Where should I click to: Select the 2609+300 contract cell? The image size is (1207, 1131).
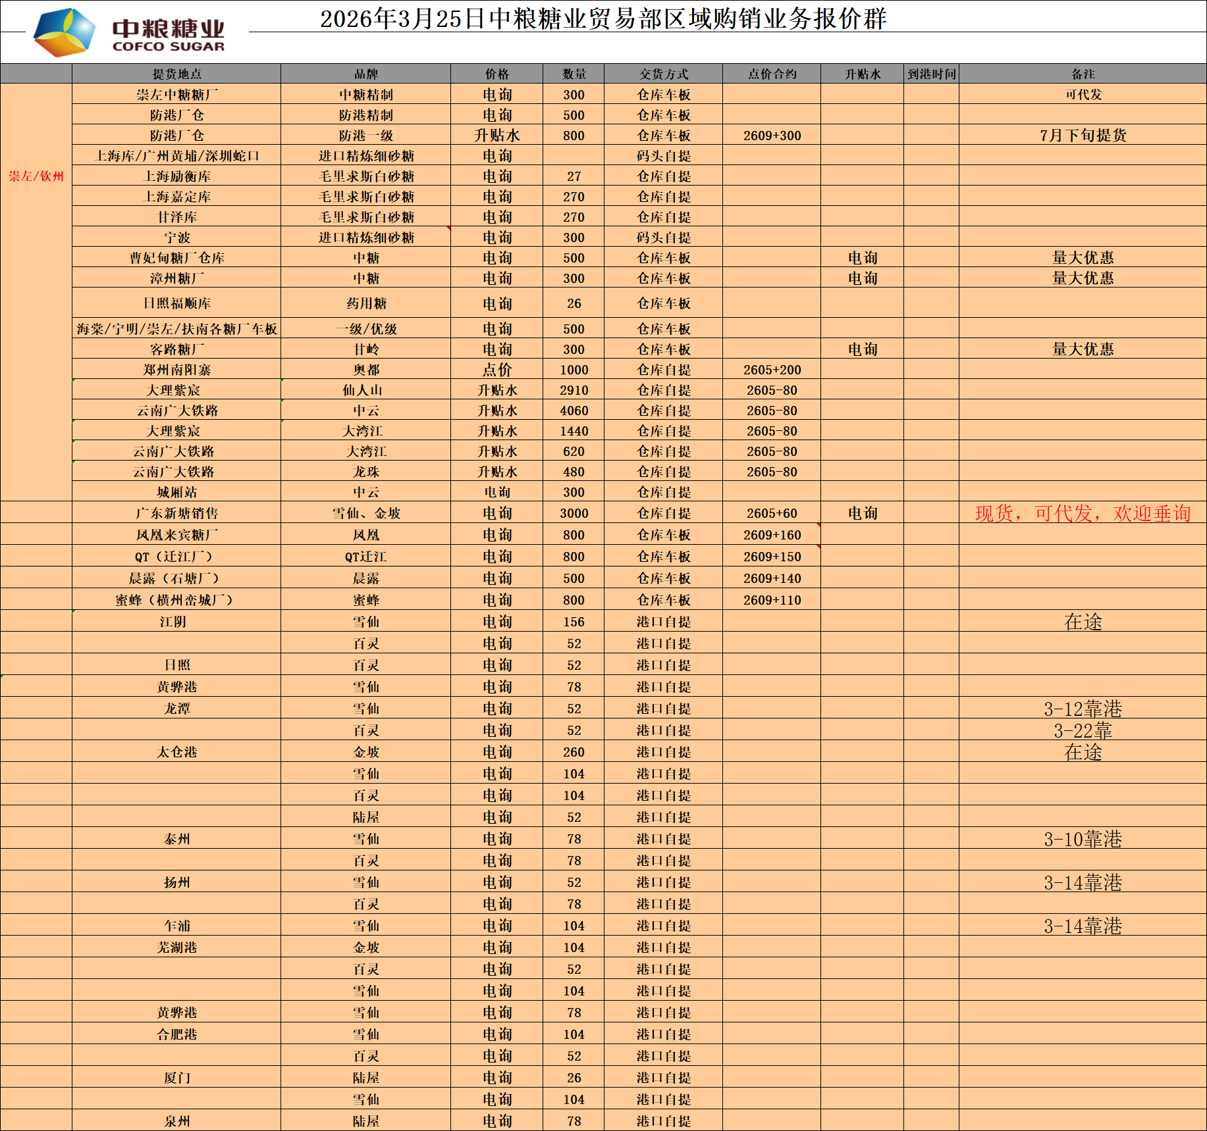click(772, 135)
